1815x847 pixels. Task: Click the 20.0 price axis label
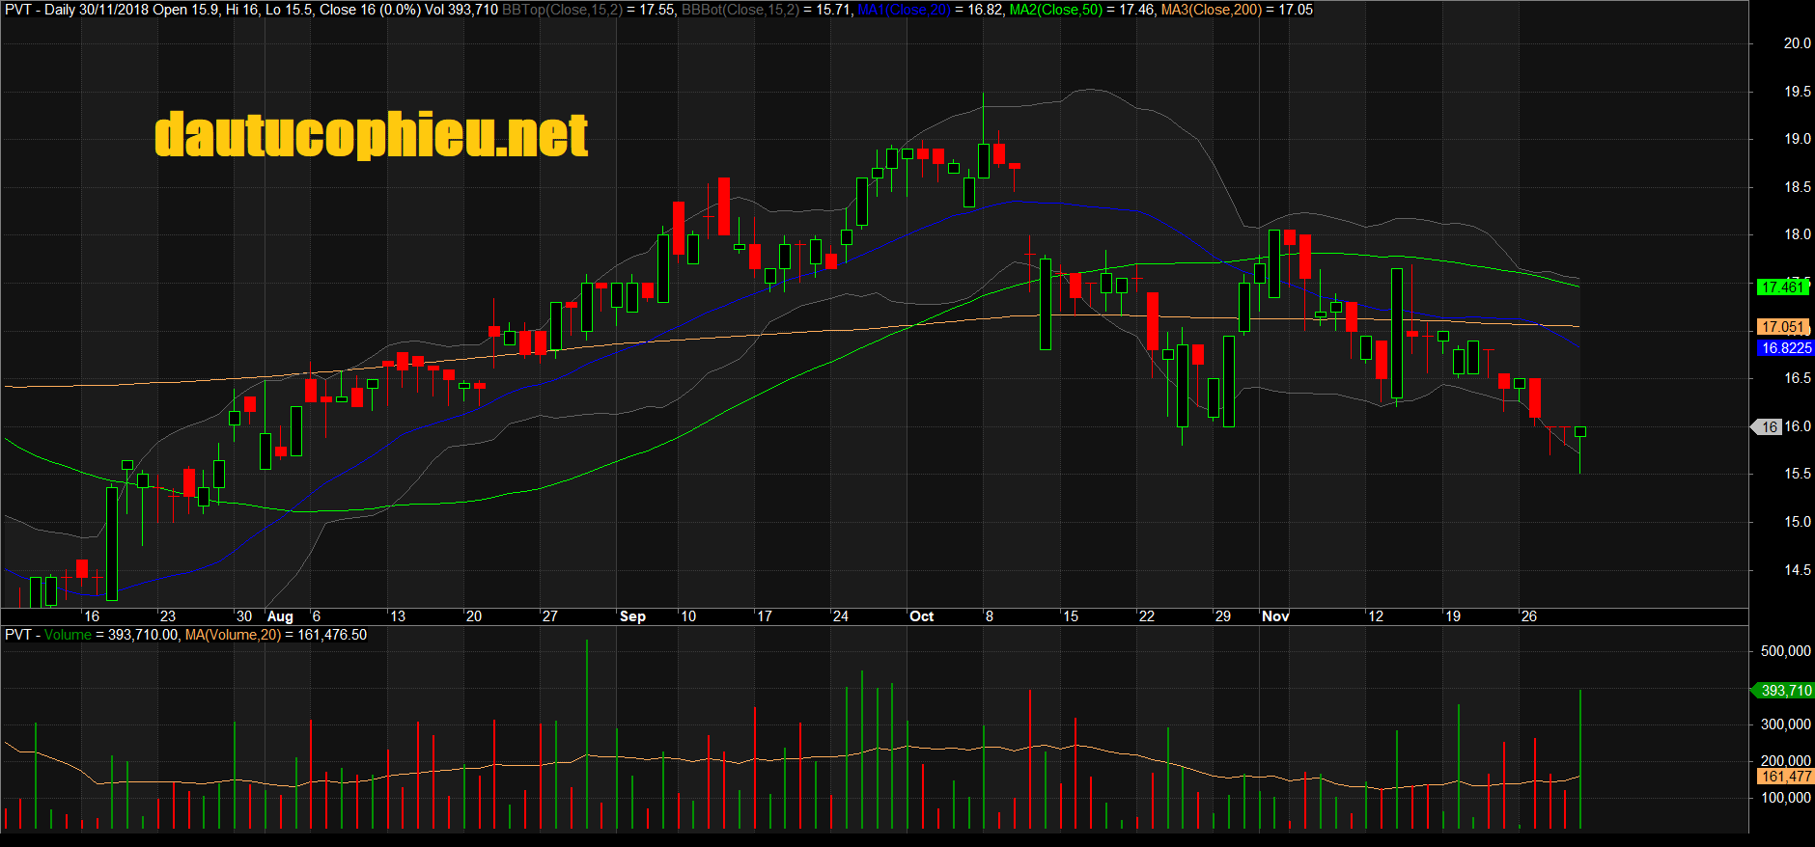click(1798, 43)
